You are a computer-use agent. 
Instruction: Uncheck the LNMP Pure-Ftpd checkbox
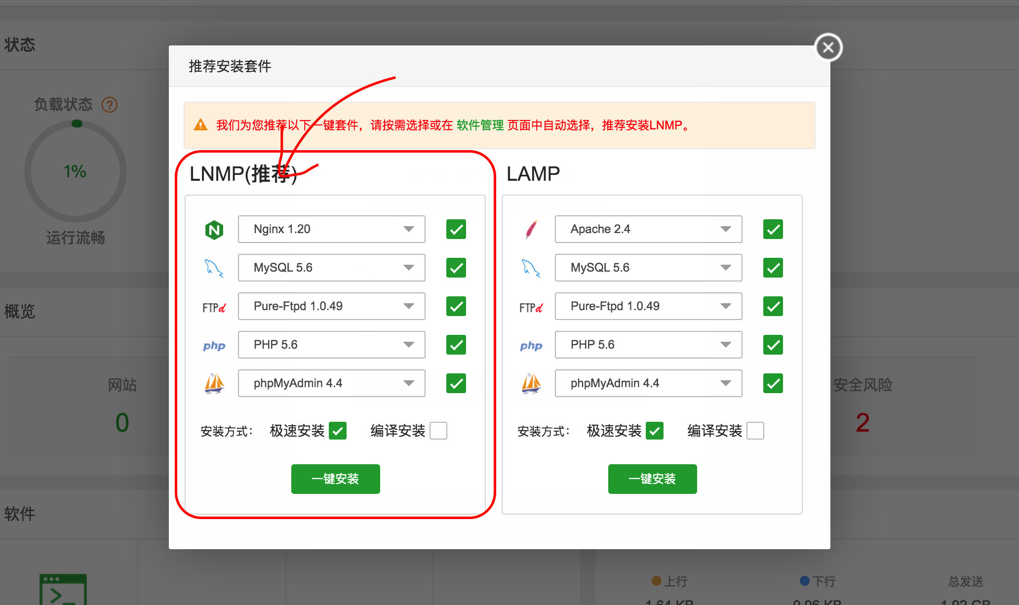click(x=456, y=306)
